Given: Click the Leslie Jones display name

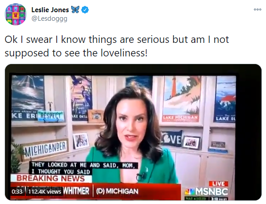Looking at the screenshot, I should coord(50,10).
